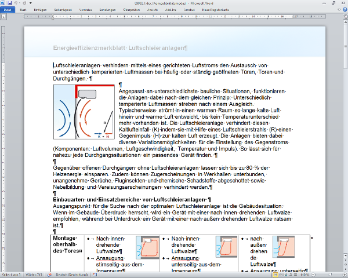Click the table resize handle at the table's right edge
The width and height of the screenshot is (348, 278).
pos(312,237)
